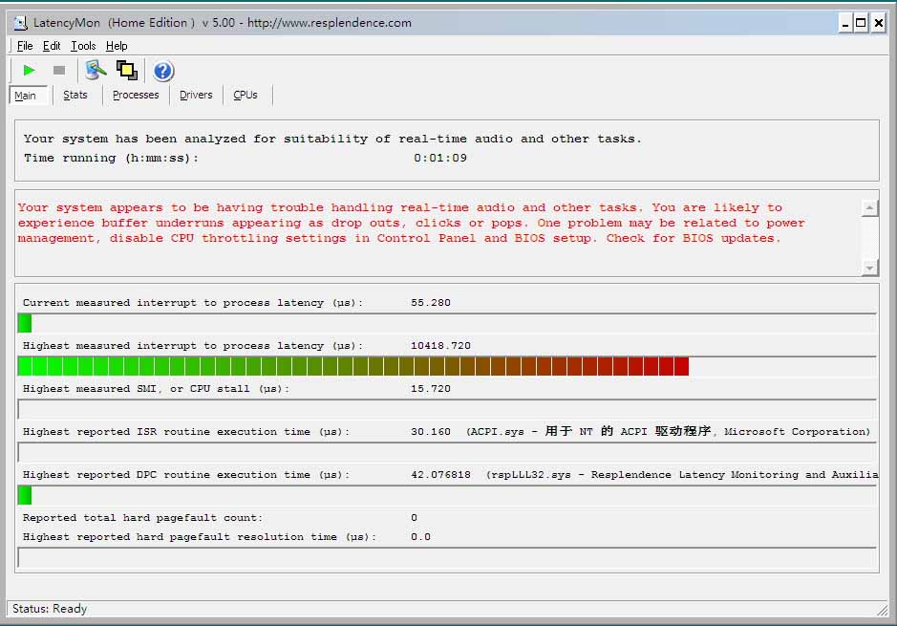Viewport: 897px width, 626px height.
Task: Click the ACPI.sys driver description text
Action: tap(668, 431)
